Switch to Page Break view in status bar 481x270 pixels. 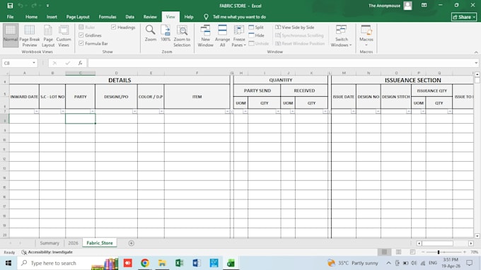pos(412,252)
